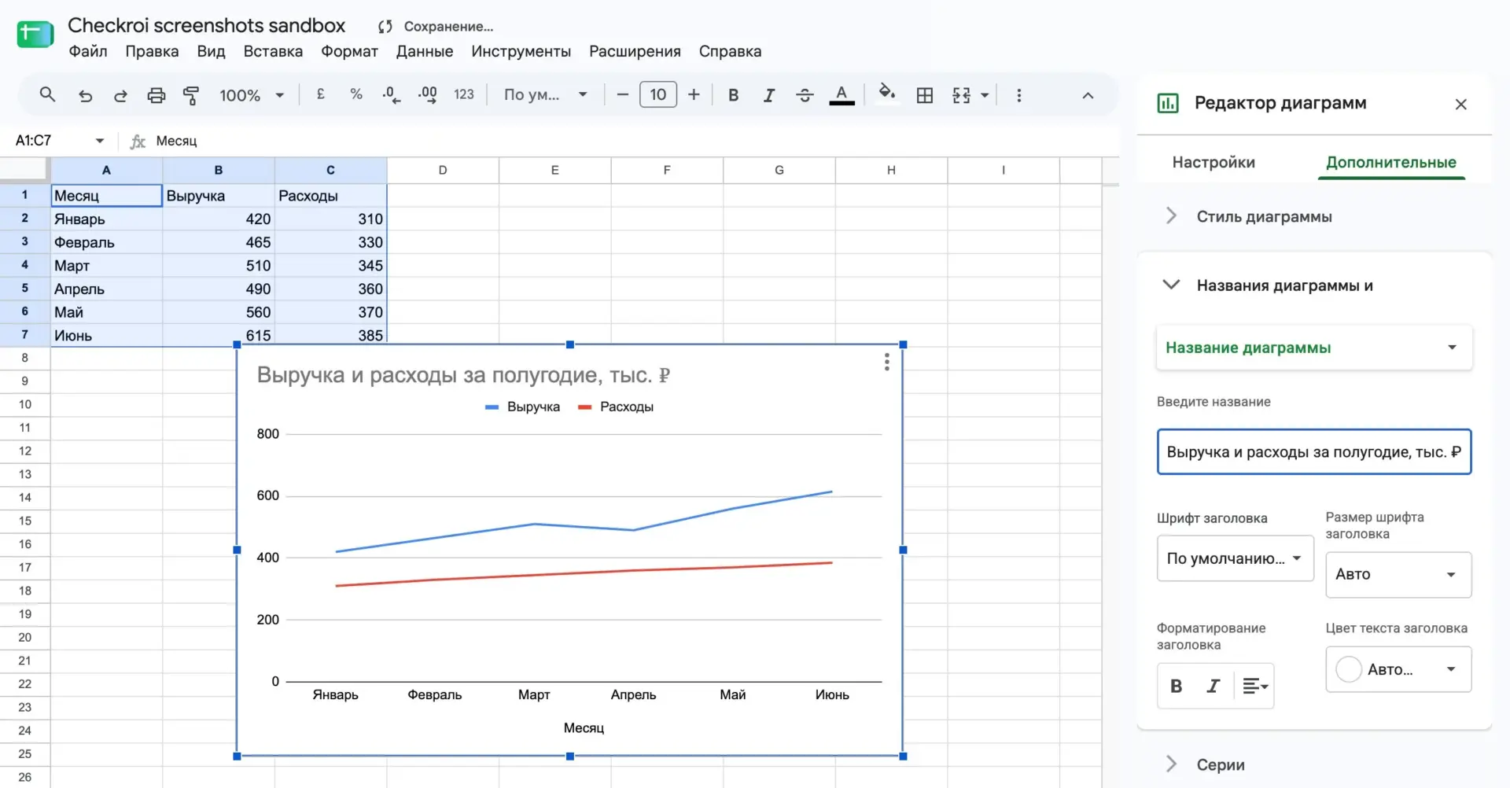1510x788 pixels.
Task: Click the font size field showing 10
Action: pos(658,95)
